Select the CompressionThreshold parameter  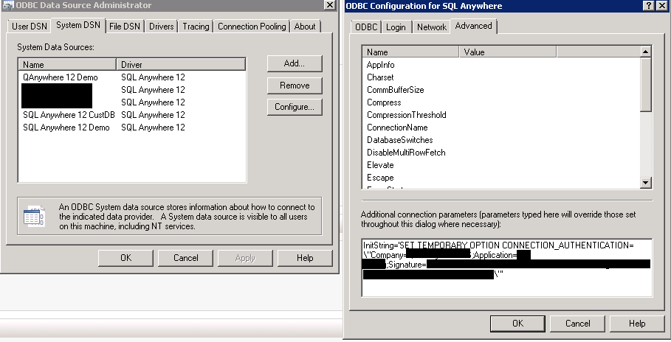407,115
